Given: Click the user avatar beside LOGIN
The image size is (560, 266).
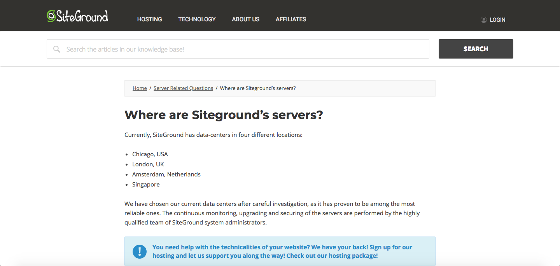Looking at the screenshot, I should (483, 19).
